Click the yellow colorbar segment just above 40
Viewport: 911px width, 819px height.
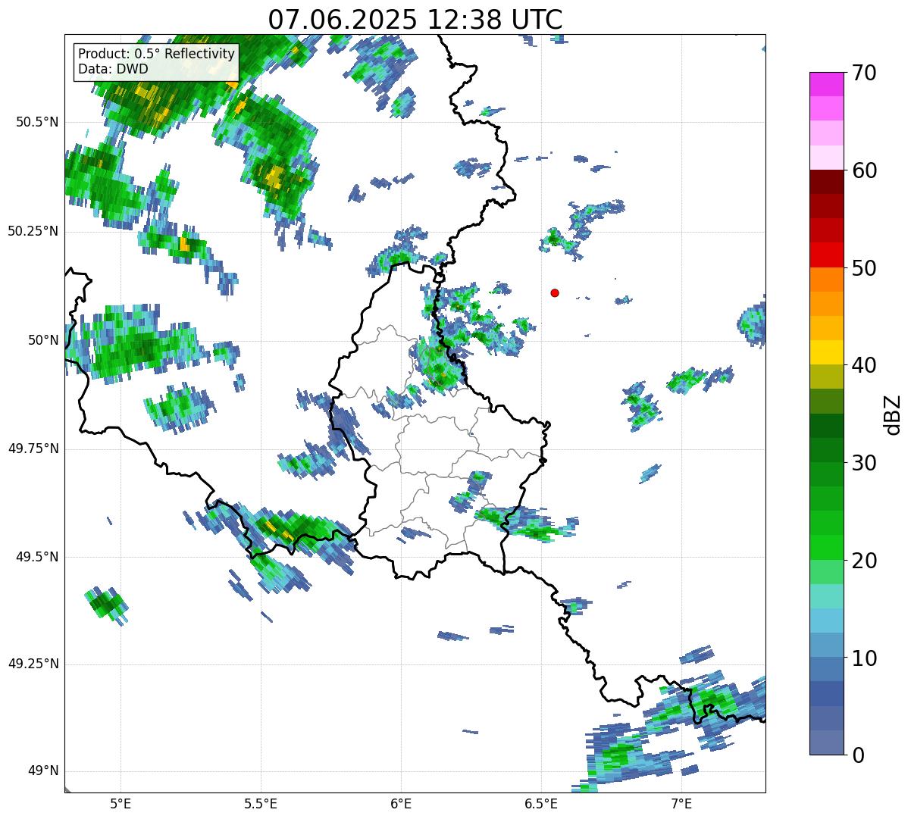click(826, 352)
